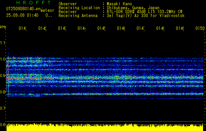Click the 'meteor' label
The image size is (206, 131).
47,10
